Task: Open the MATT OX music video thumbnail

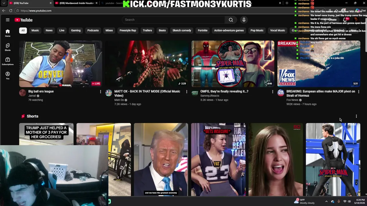Action: 147,64
